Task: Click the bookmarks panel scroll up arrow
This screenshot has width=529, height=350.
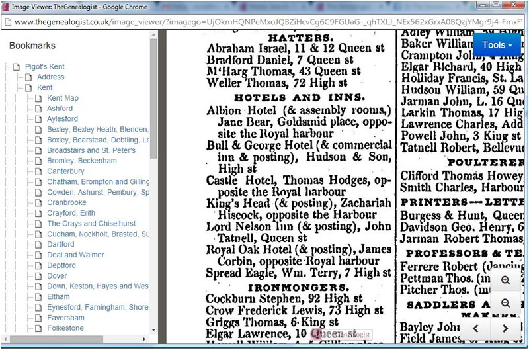Action: click(x=153, y=34)
